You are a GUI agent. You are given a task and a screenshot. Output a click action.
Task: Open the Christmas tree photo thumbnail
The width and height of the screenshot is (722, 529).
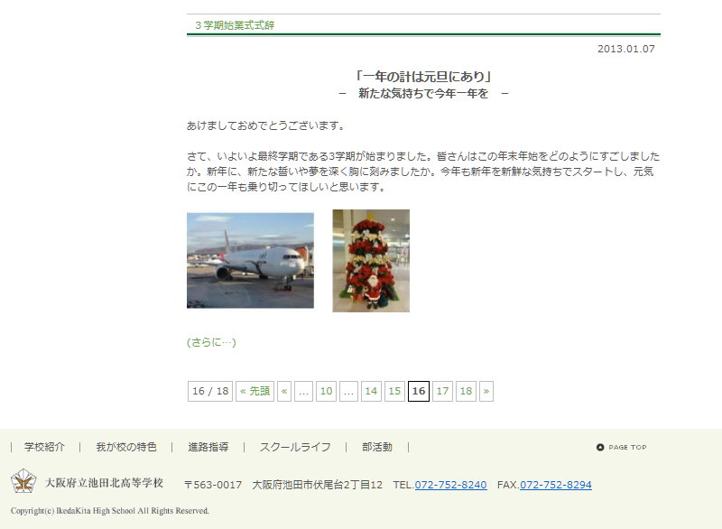coord(371,261)
